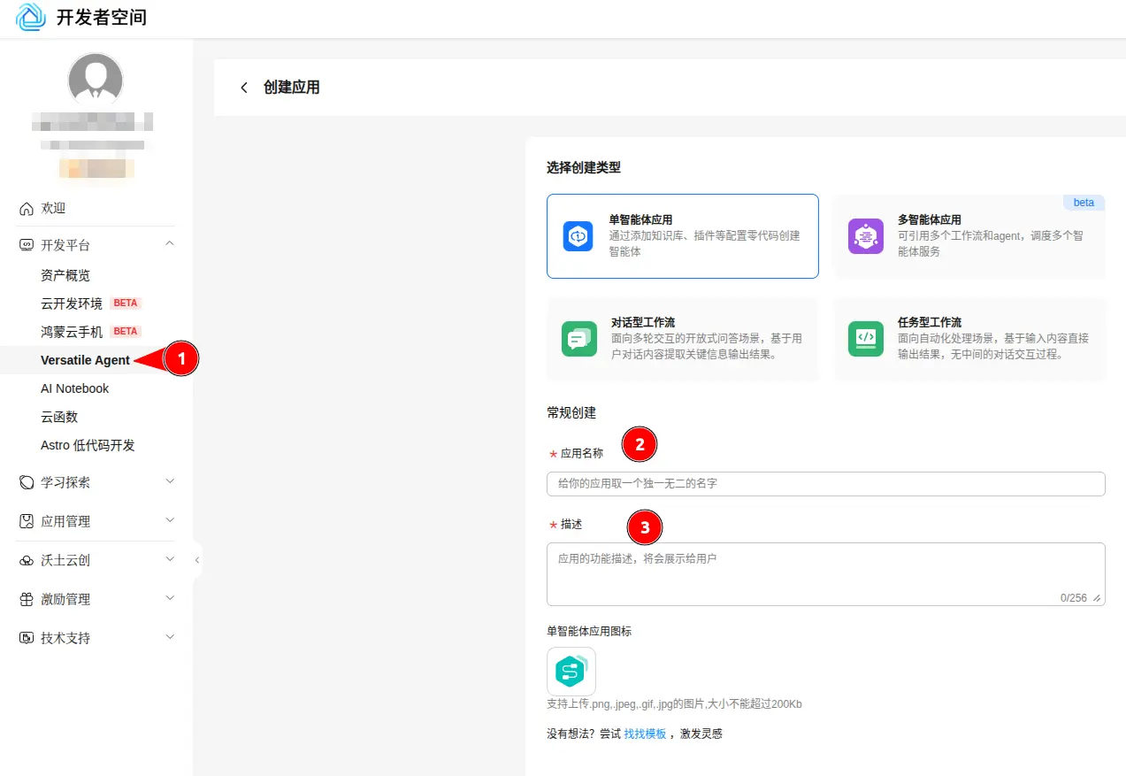Click the blue 单智能体应用 card icon
This screenshot has height=776, width=1126.
tap(578, 236)
